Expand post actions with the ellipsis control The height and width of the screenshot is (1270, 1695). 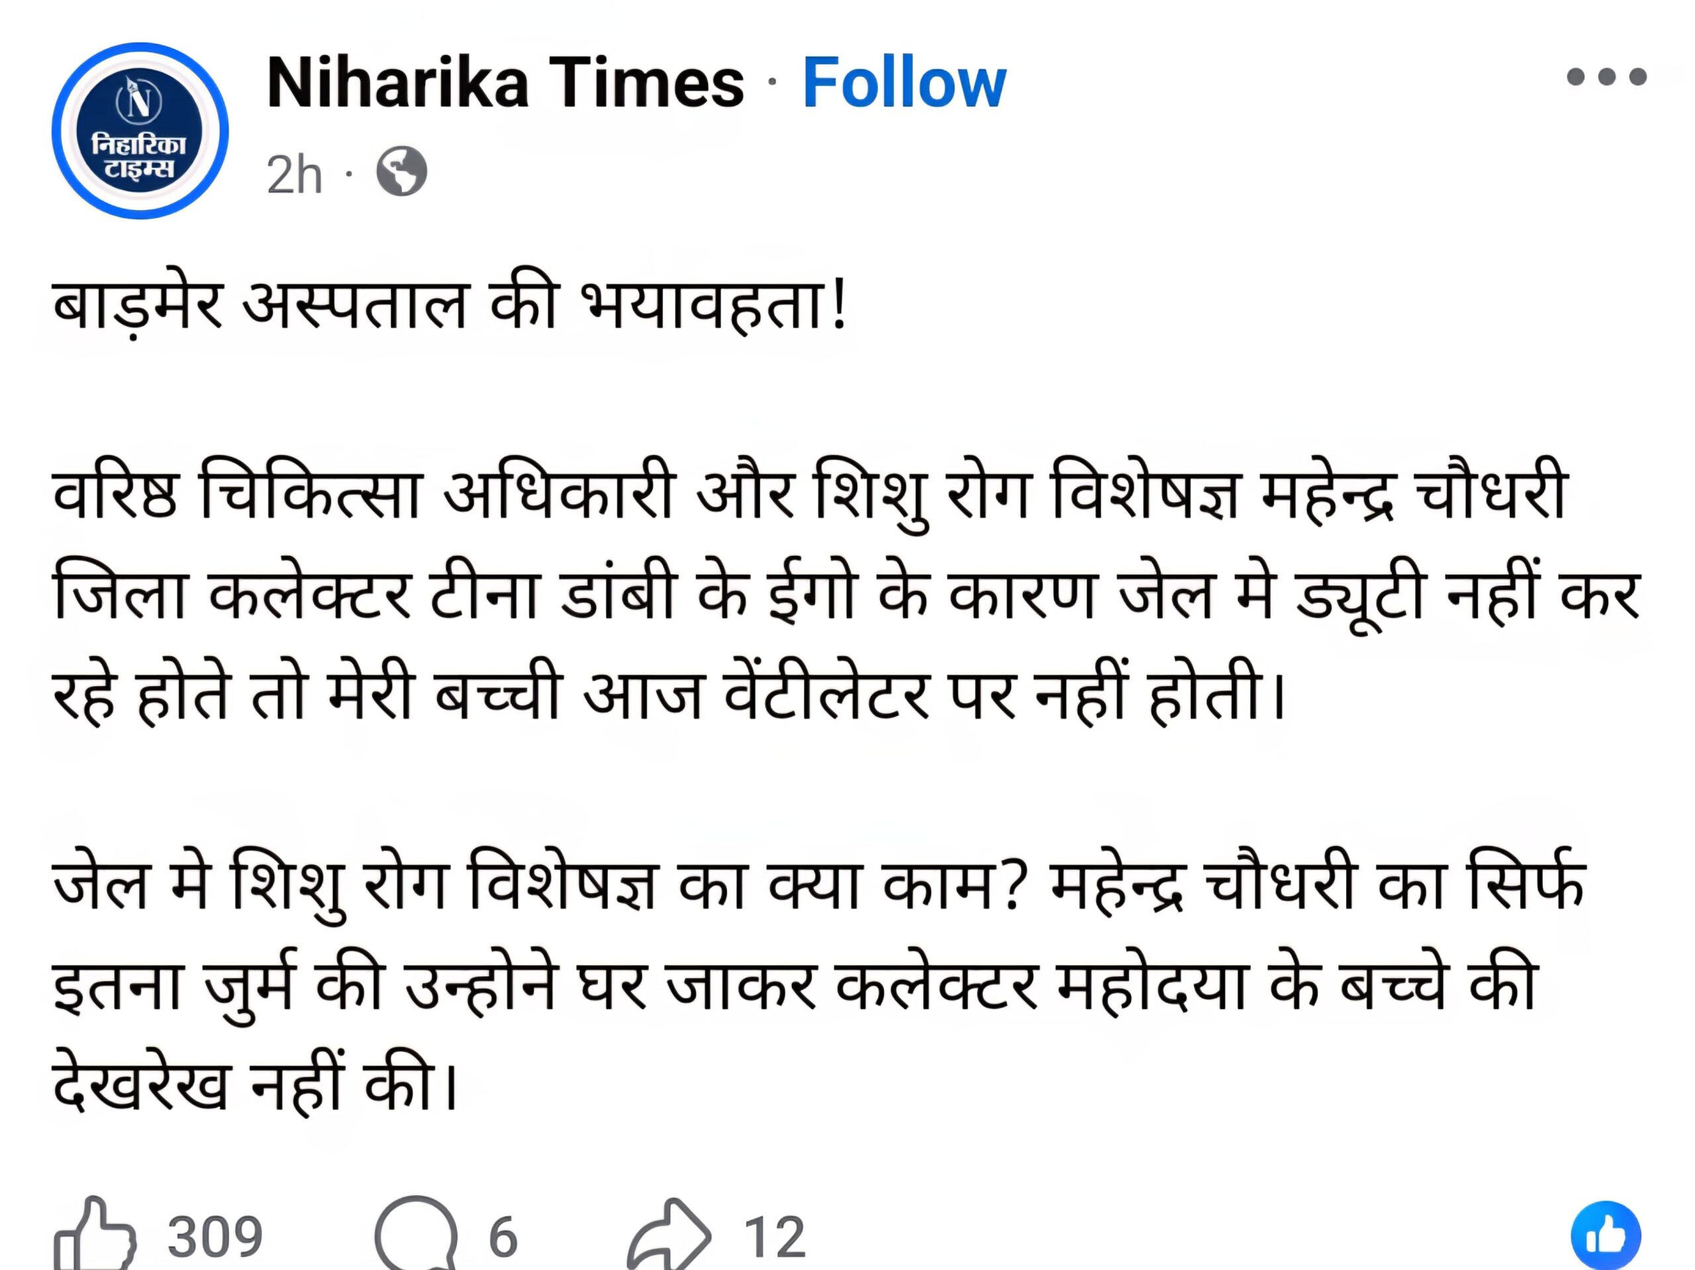point(1606,77)
